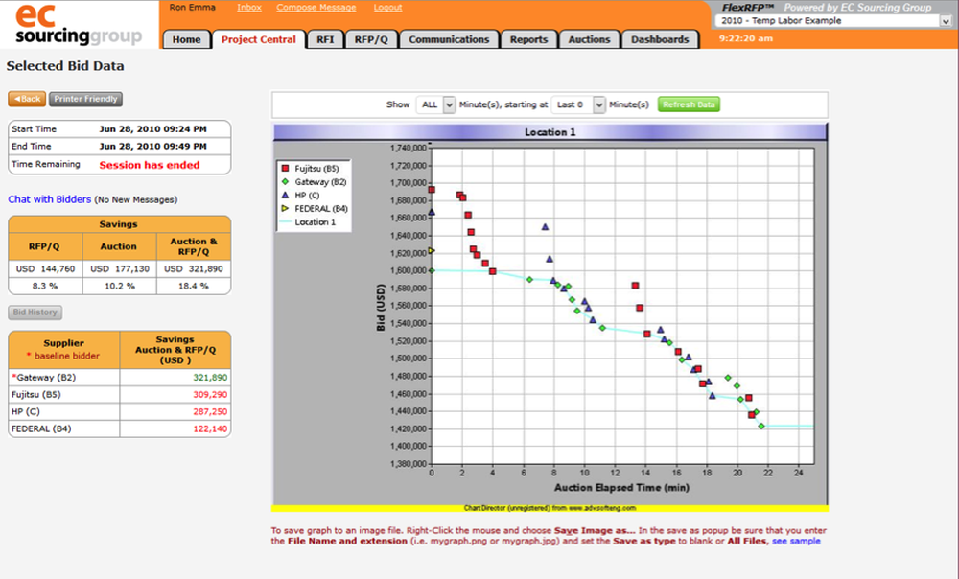Open the see sample link
This screenshot has width=959, height=579.
pyautogui.click(x=796, y=541)
